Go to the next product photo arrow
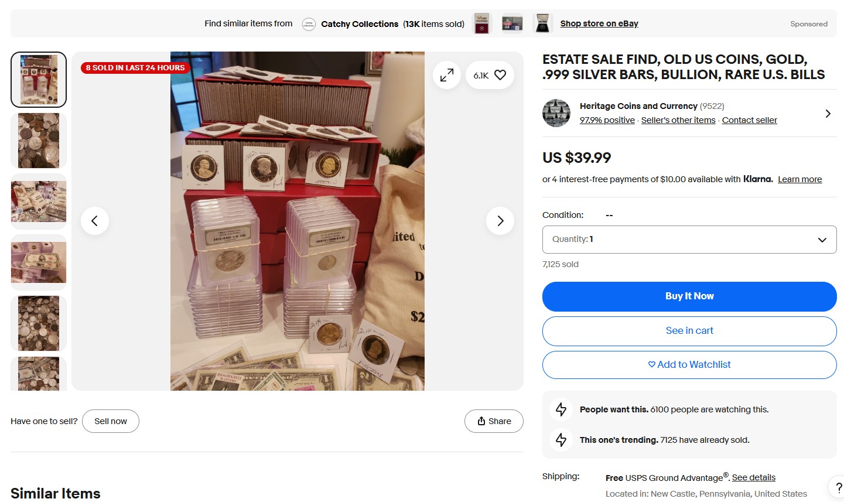The height and width of the screenshot is (502, 844). click(500, 221)
